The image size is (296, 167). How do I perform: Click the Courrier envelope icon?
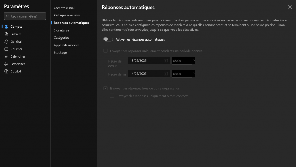[x=6, y=49]
